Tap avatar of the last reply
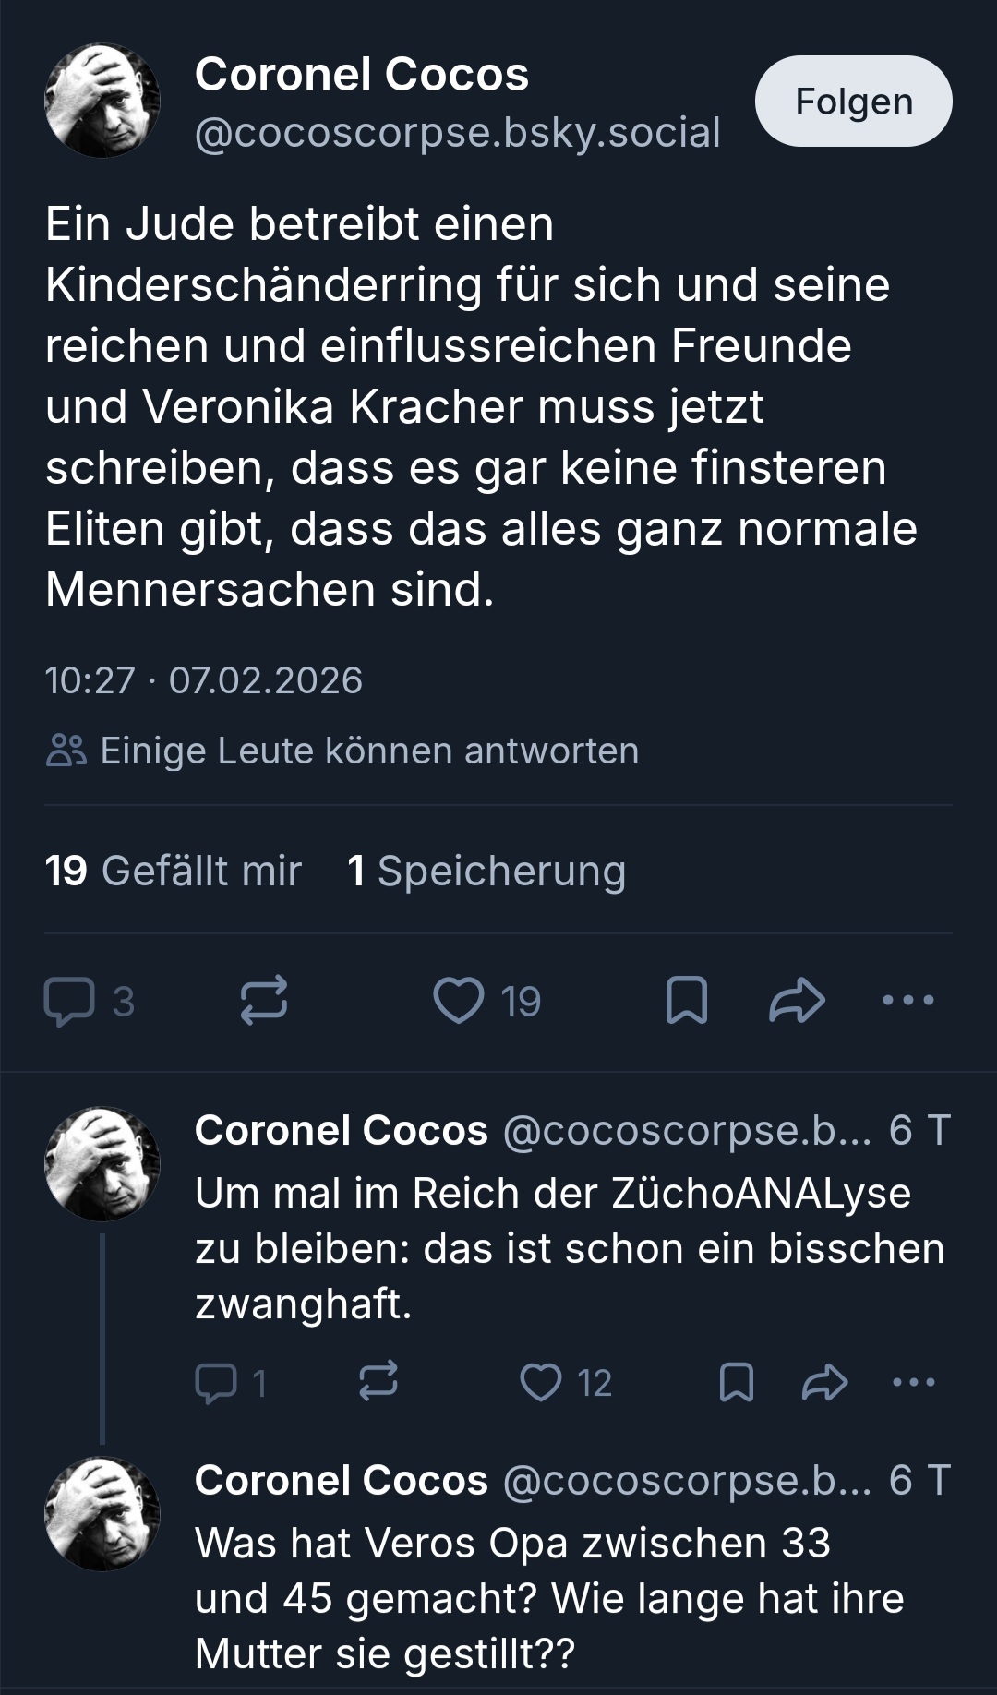Screen dimensions: 997x1695 102,1514
